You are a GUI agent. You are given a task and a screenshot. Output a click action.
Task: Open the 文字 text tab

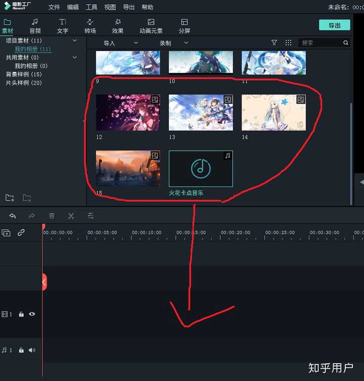point(63,26)
